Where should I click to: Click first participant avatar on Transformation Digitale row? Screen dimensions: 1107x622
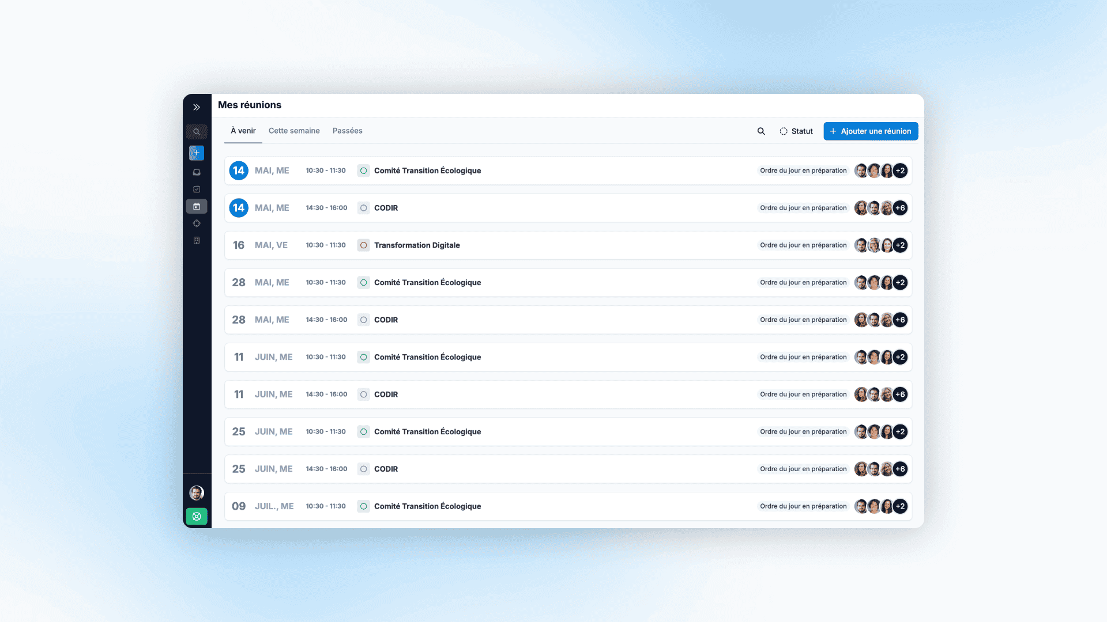pyautogui.click(x=860, y=245)
